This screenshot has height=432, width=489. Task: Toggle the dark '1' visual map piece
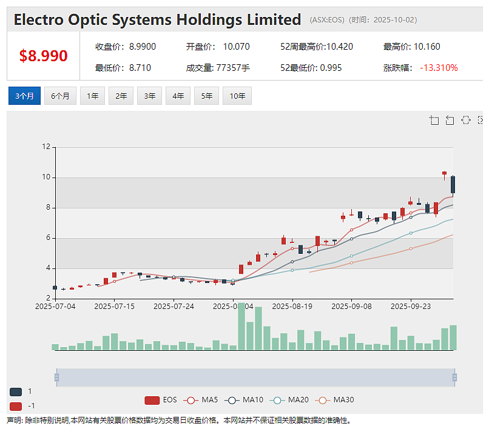21,392
